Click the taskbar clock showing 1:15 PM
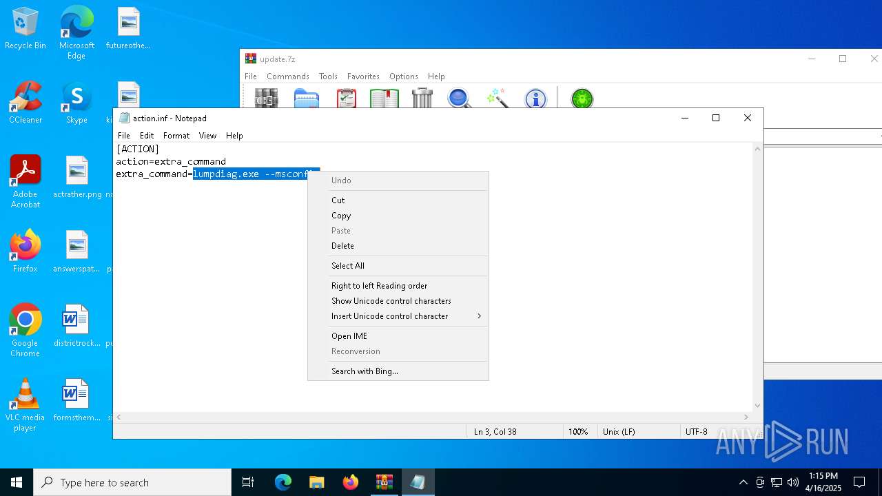The width and height of the screenshot is (882, 496). coord(823,482)
